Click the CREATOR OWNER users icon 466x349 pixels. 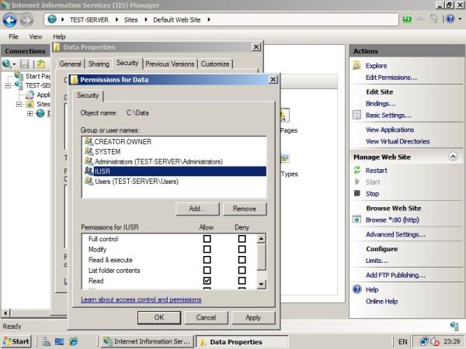89,141
